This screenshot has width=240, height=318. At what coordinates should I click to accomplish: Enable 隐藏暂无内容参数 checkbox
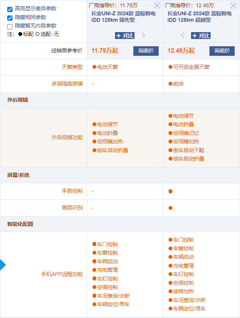pyautogui.click(x=10, y=27)
